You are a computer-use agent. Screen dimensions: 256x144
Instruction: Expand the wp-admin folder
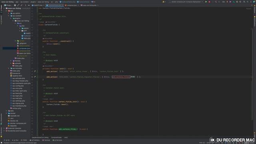[9, 13]
